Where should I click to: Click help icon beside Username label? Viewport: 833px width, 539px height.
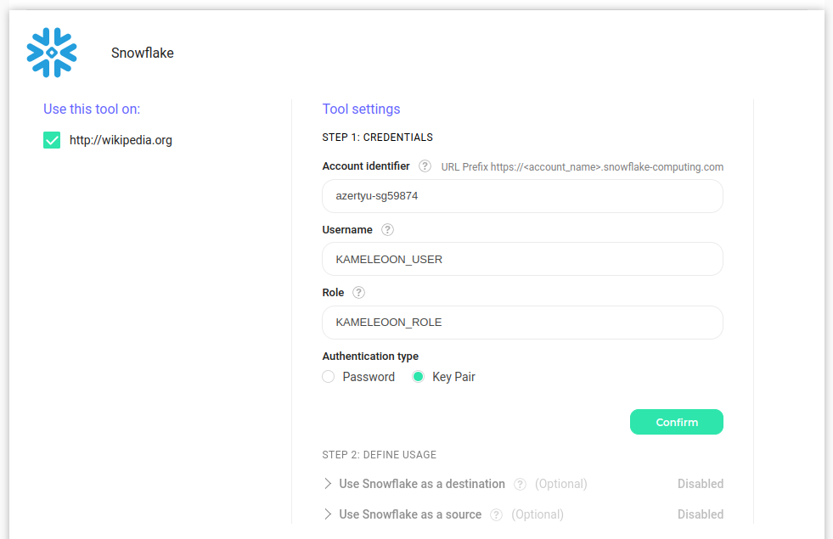(x=387, y=229)
